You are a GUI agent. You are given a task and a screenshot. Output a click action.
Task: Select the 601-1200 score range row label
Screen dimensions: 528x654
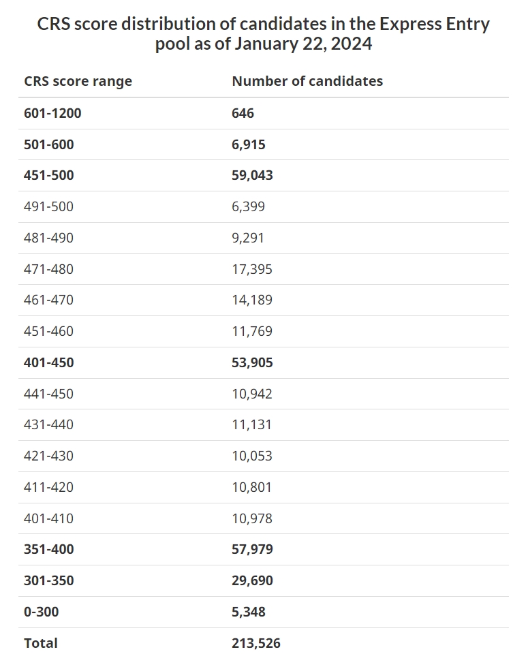coord(52,113)
